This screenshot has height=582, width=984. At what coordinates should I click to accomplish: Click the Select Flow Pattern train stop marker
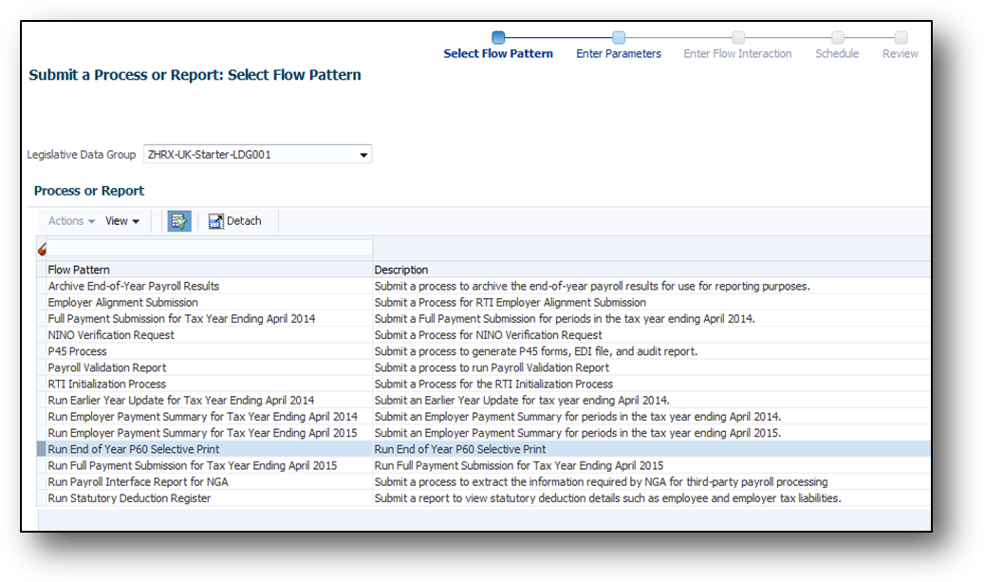click(x=498, y=38)
